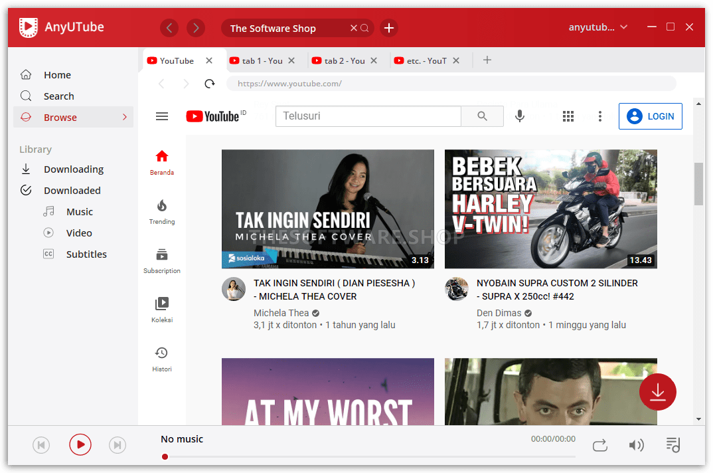
Task: Open the playlist queue icon in the player
Action: [x=673, y=444]
